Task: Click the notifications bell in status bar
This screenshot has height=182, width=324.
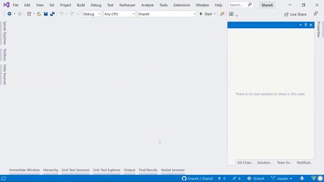Action: coord(302,178)
